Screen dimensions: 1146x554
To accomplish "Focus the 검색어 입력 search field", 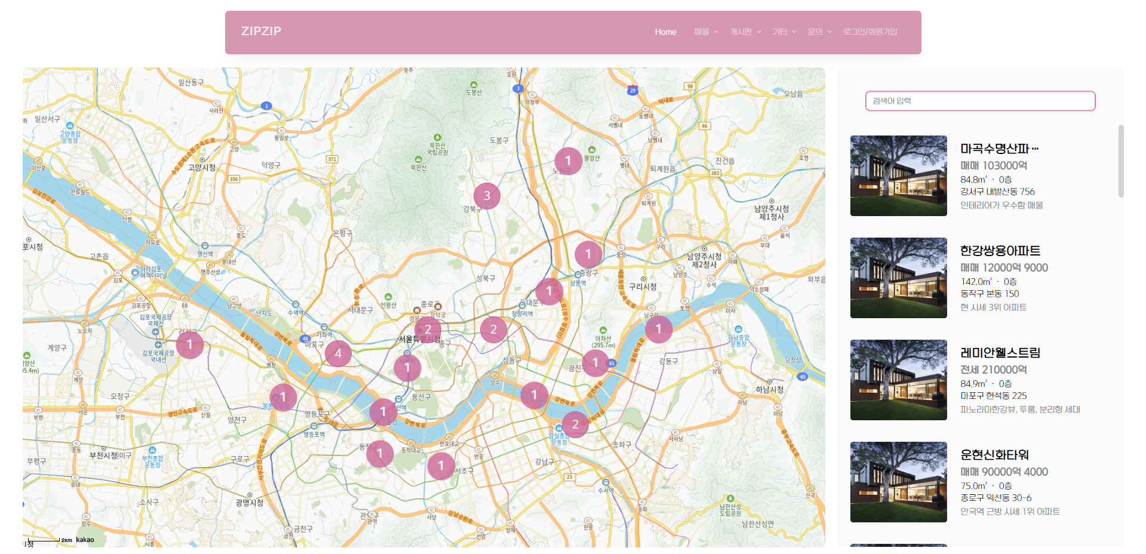I will 980,101.
